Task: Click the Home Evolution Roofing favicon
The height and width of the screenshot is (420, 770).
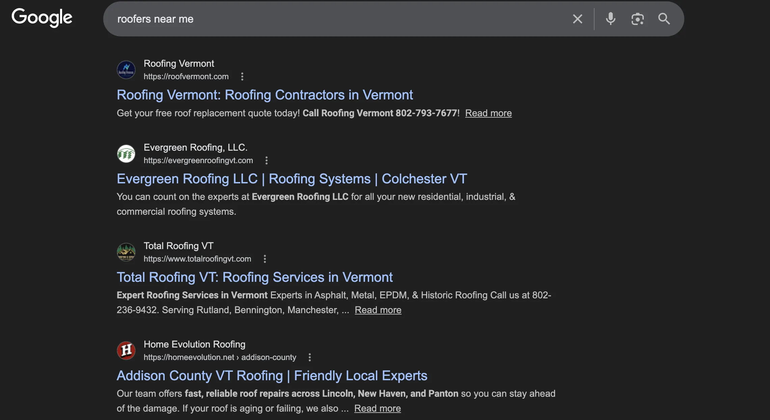Action: [x=126, y=351]
